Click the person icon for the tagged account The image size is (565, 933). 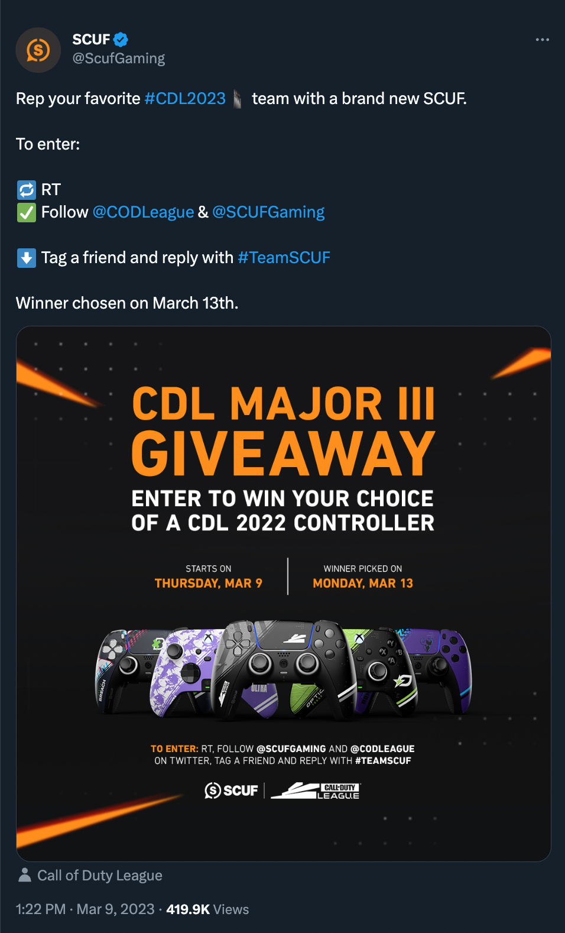click(24, 875)
